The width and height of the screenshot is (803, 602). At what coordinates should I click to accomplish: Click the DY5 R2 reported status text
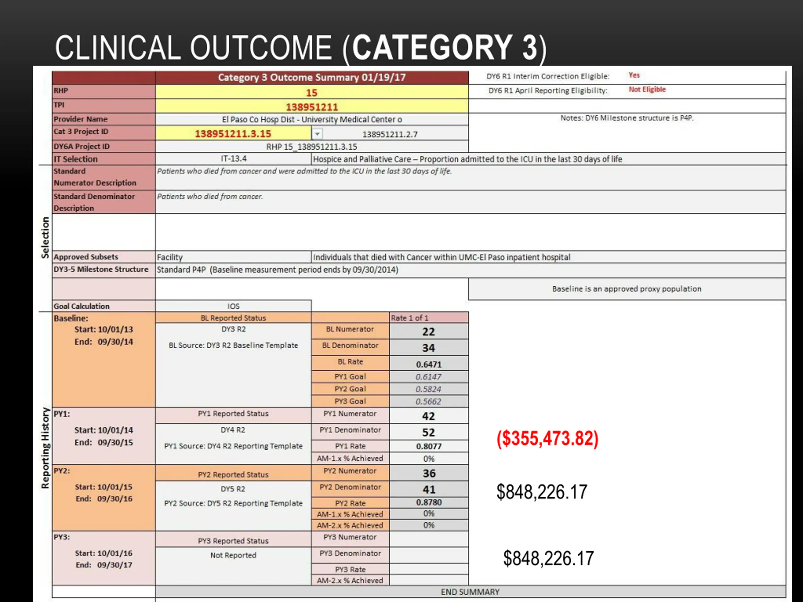tap(233, 489)
